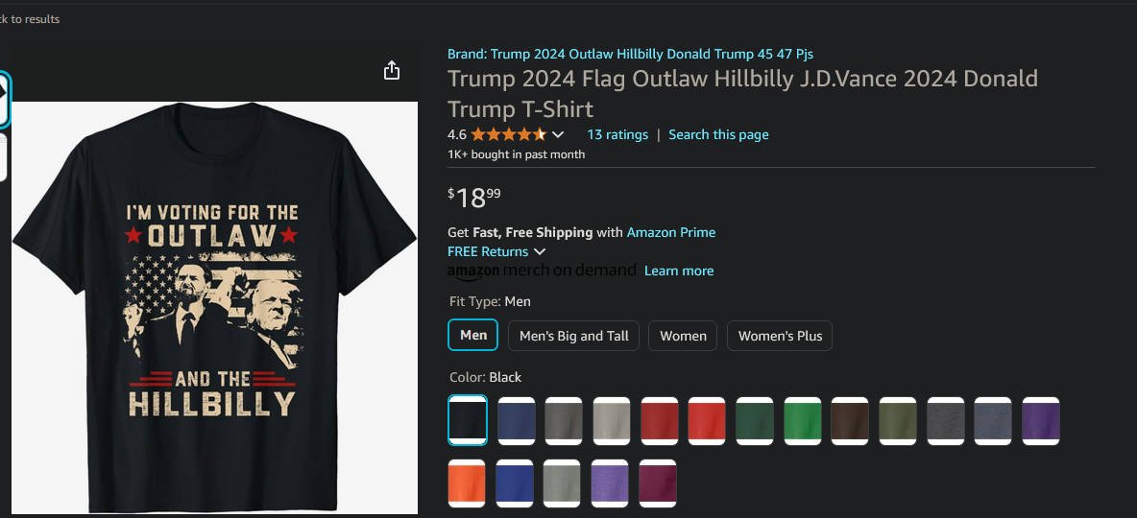Select the Men's Big and Tall fit
Screen dimensions: 1137x518
tap(573, 336)
